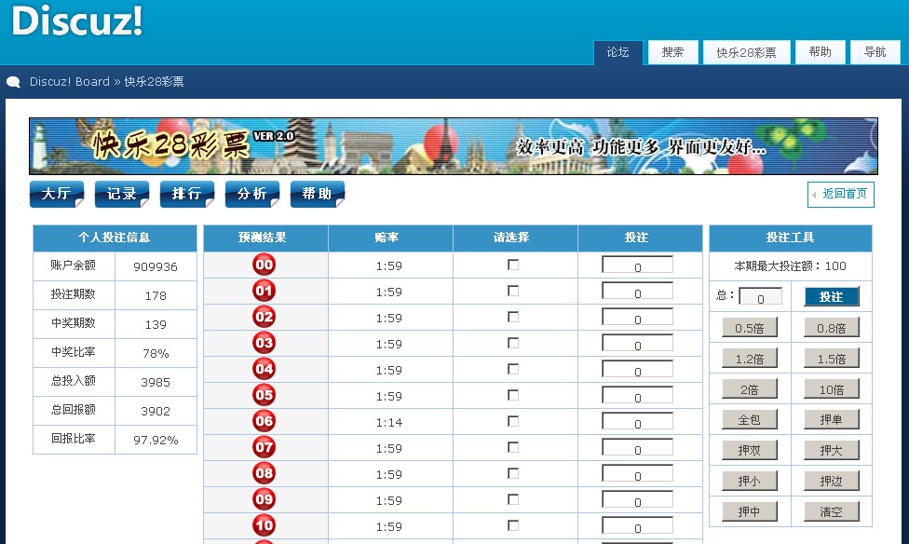Check the box for number 04
The width and height of the screenshot is (909, 544).
coord(513,369)
